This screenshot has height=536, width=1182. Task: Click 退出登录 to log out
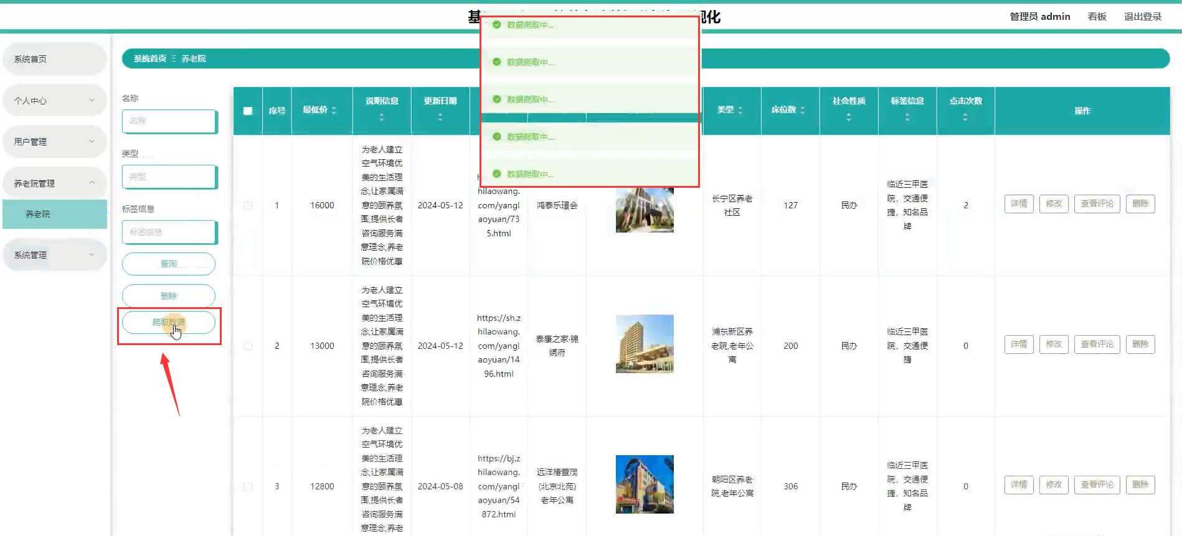pos(1143,17)
